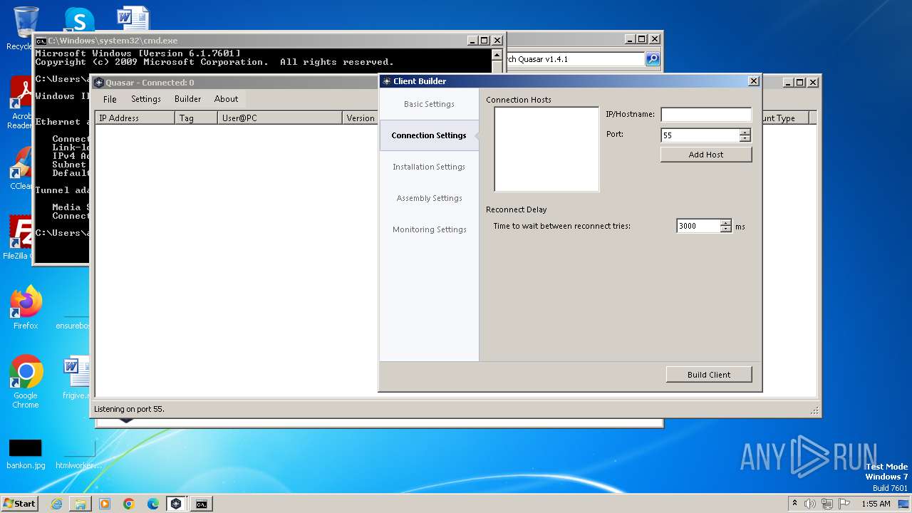This screenshot has width=912, height=513.
Task: Sort by the IP Address column header
Action: tap(135, 118)
